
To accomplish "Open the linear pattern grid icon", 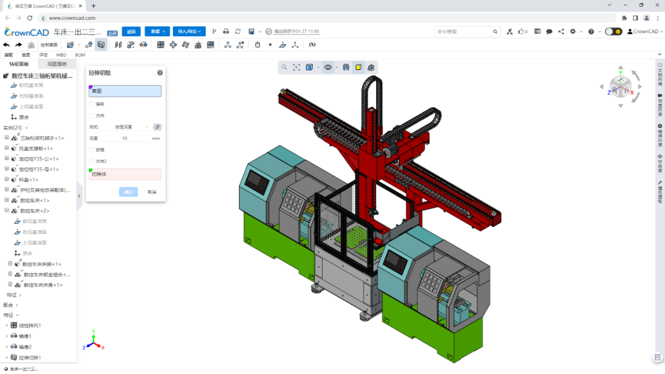I will (x=161, y=44).
